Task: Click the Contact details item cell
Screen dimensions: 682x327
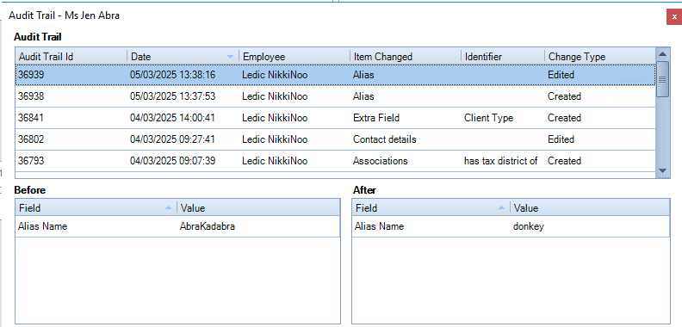Action: [385, 139]
